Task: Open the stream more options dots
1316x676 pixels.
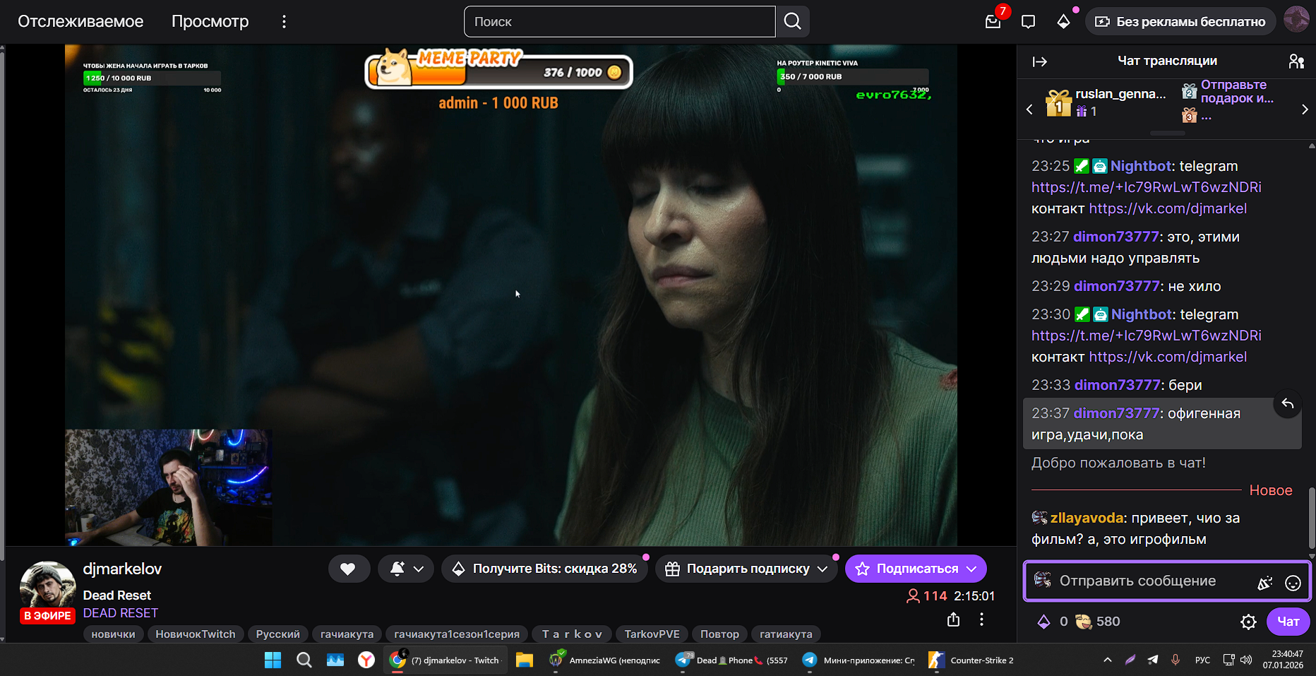Action: (981, 619)
